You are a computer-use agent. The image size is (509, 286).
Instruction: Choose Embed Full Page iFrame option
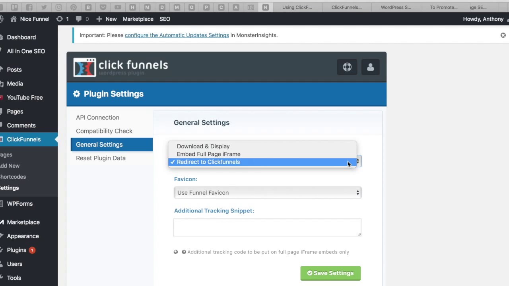[262, 154]
